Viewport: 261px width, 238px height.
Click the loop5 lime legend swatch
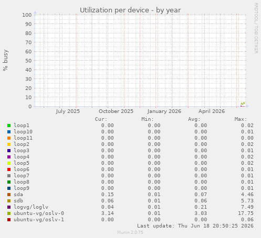coord(9,163)
